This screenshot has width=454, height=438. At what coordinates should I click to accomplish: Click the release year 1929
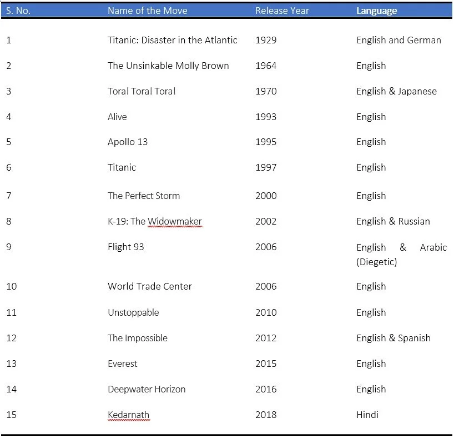pyautogui.click(x=266, y=40)
